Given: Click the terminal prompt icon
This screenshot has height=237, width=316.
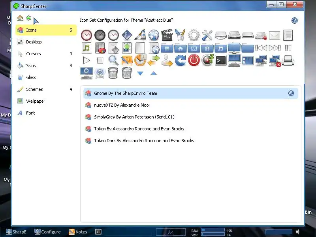Looking at the screenshot, I should (221, 60).
